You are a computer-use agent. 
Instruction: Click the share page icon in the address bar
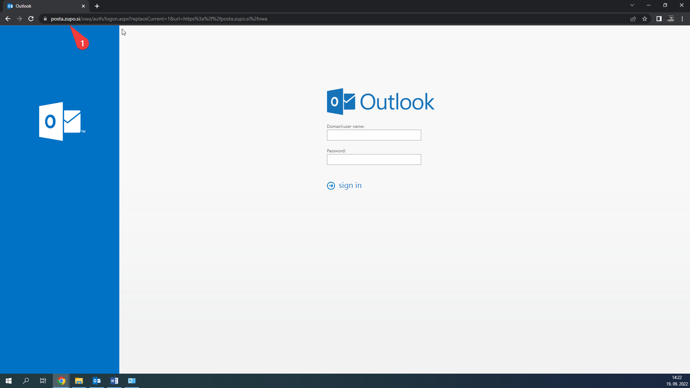(x=633, y=19)
